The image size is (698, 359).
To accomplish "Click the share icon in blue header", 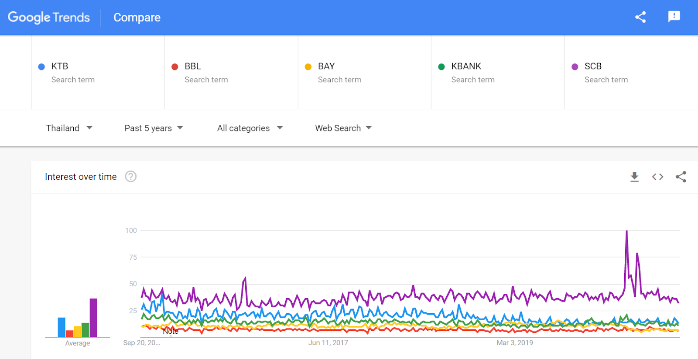I will [640, 17].
